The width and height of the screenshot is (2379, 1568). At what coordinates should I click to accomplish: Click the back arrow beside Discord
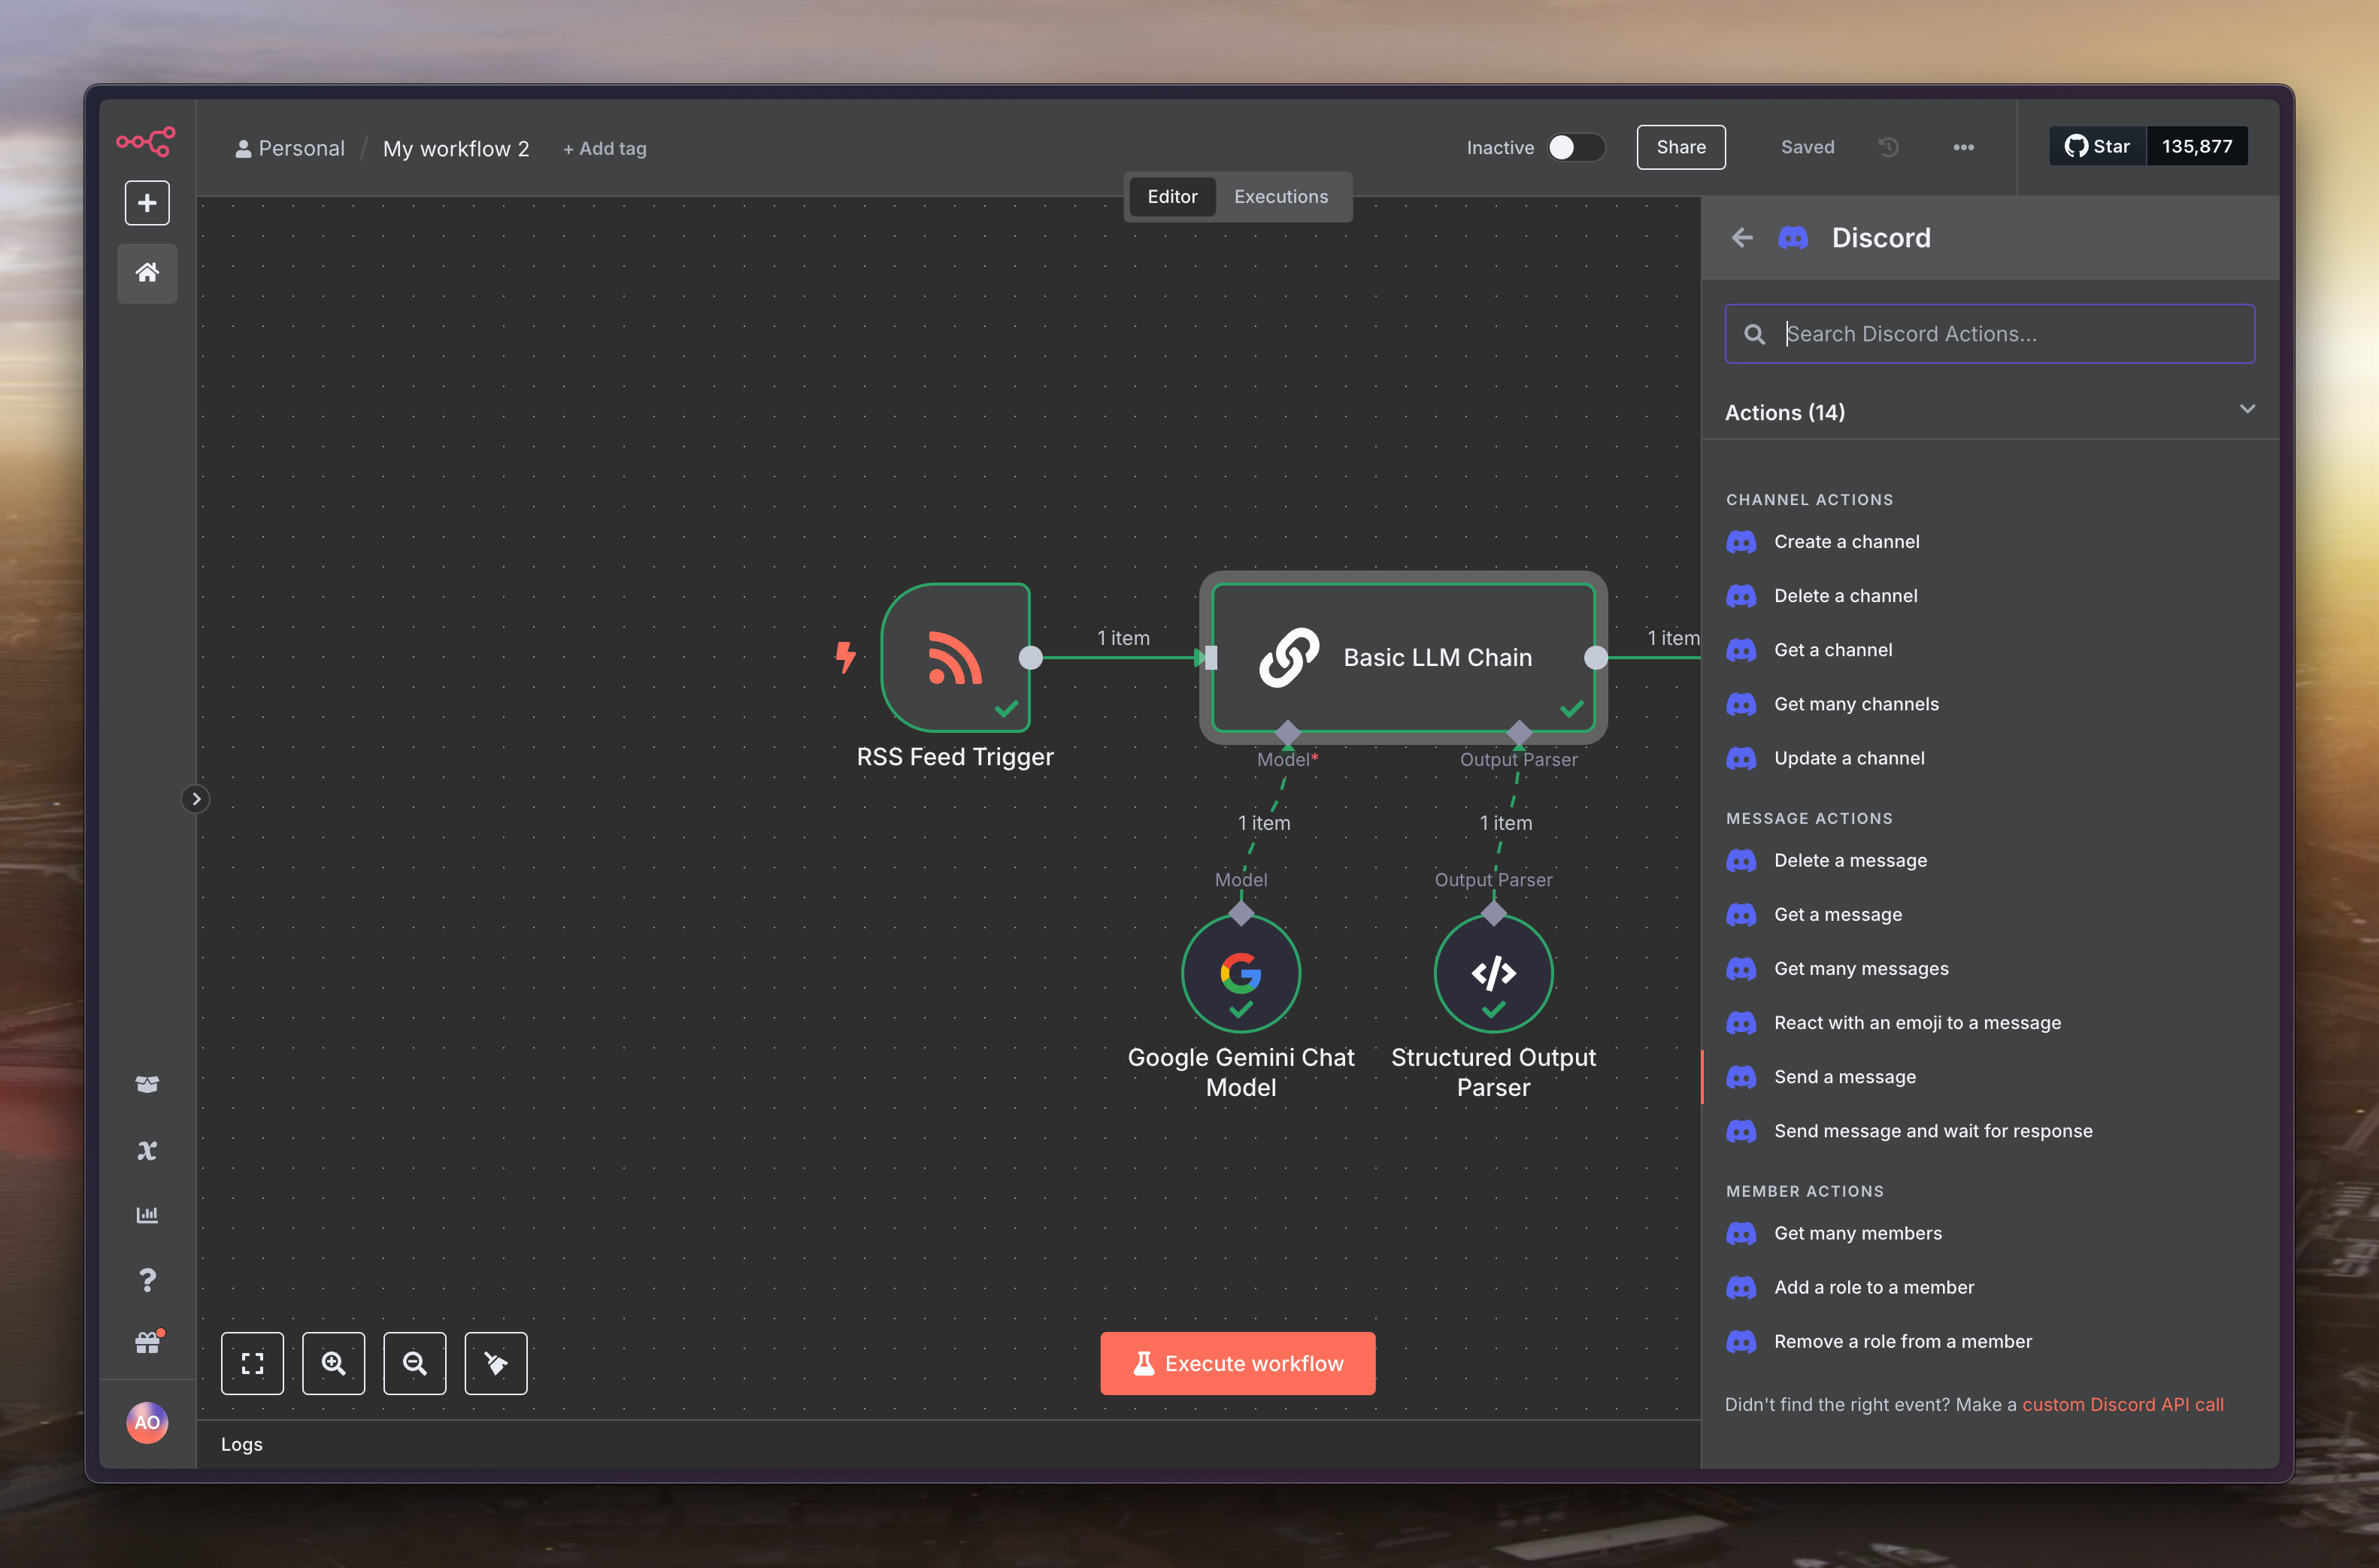[1742, 238]
